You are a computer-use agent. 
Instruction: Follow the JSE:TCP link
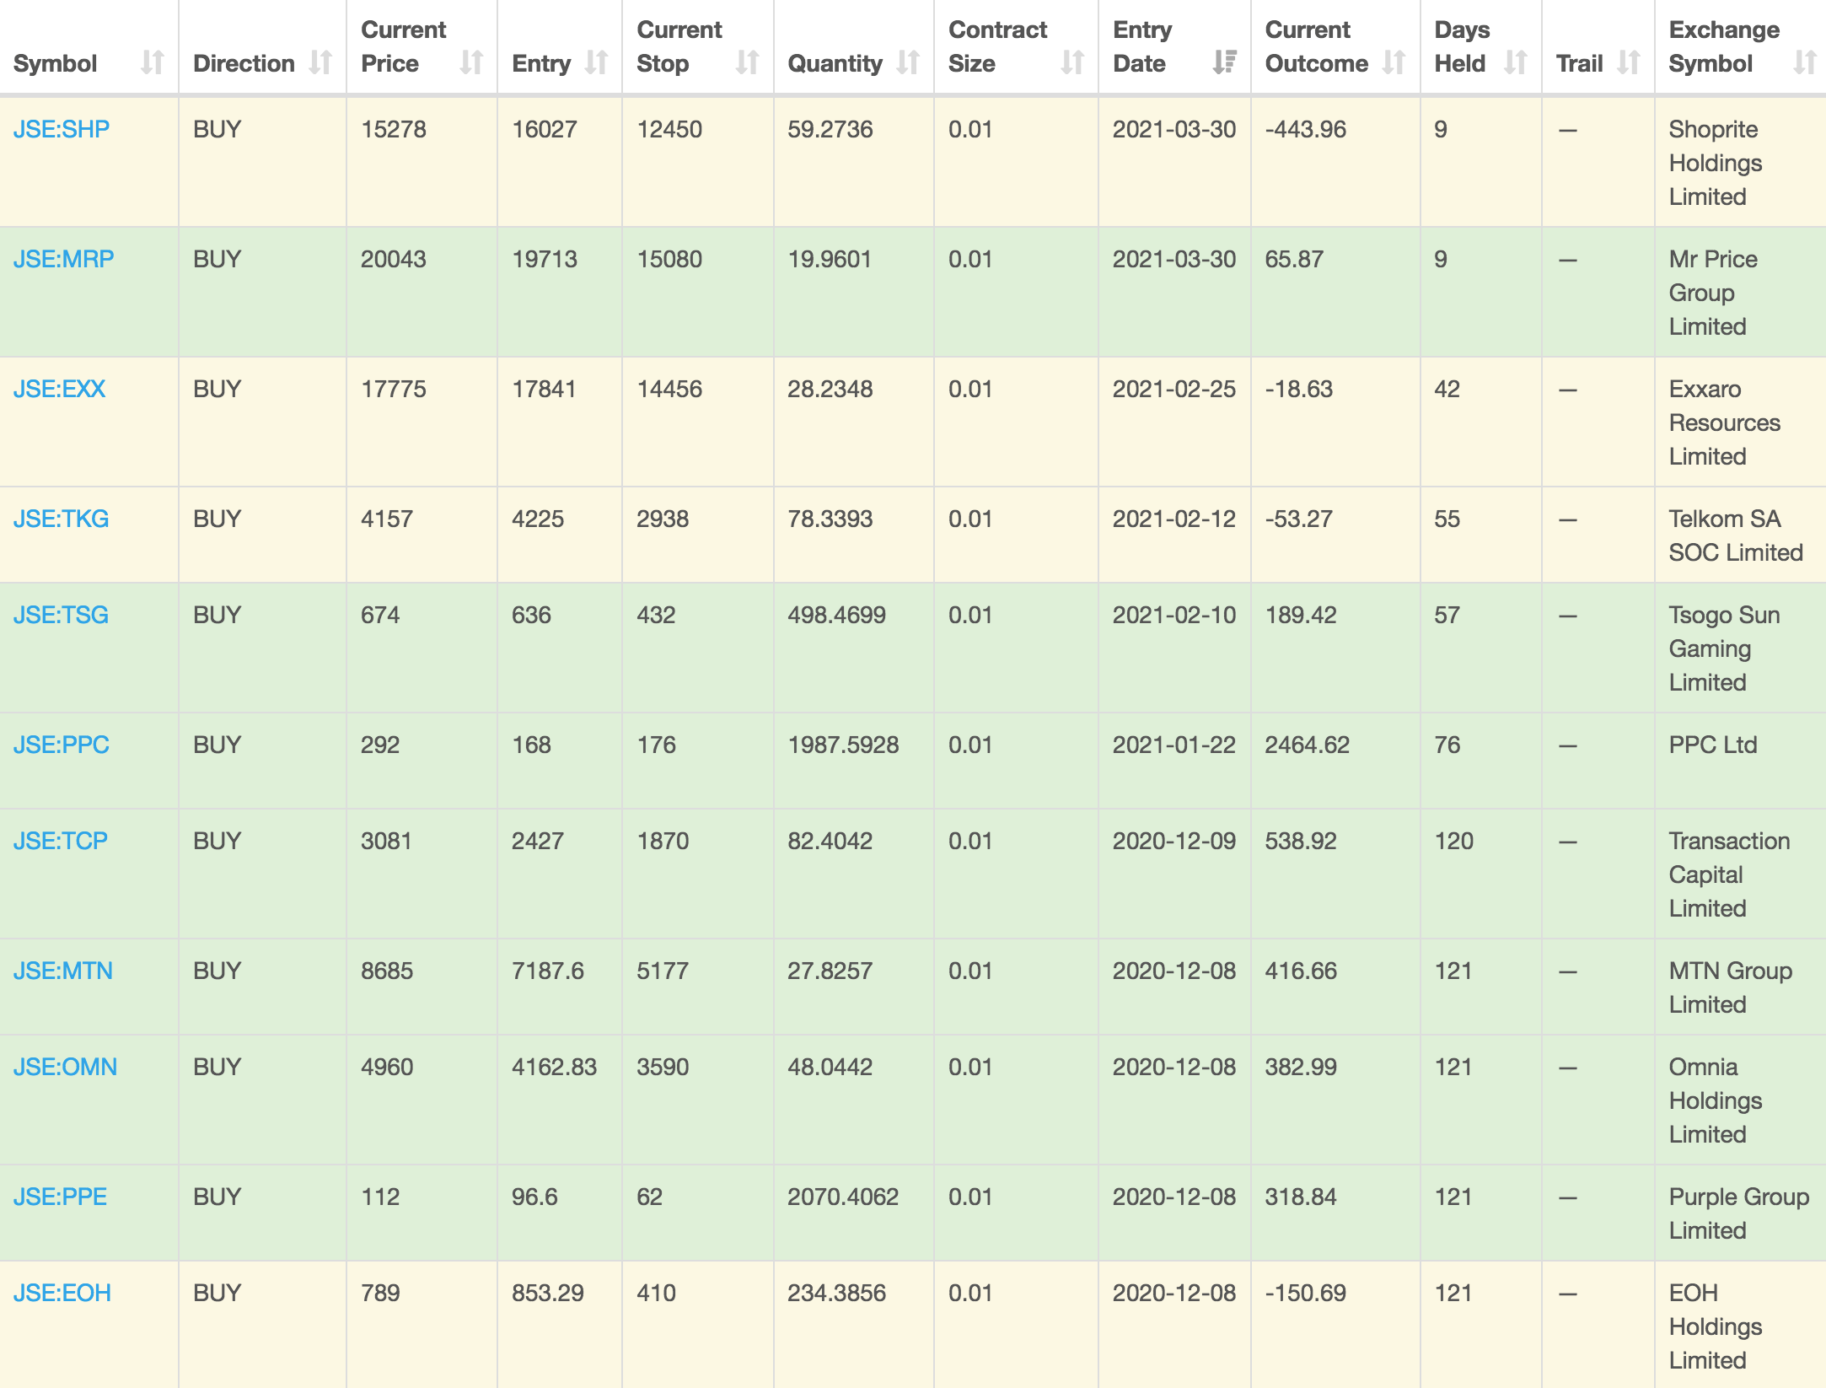61,841
